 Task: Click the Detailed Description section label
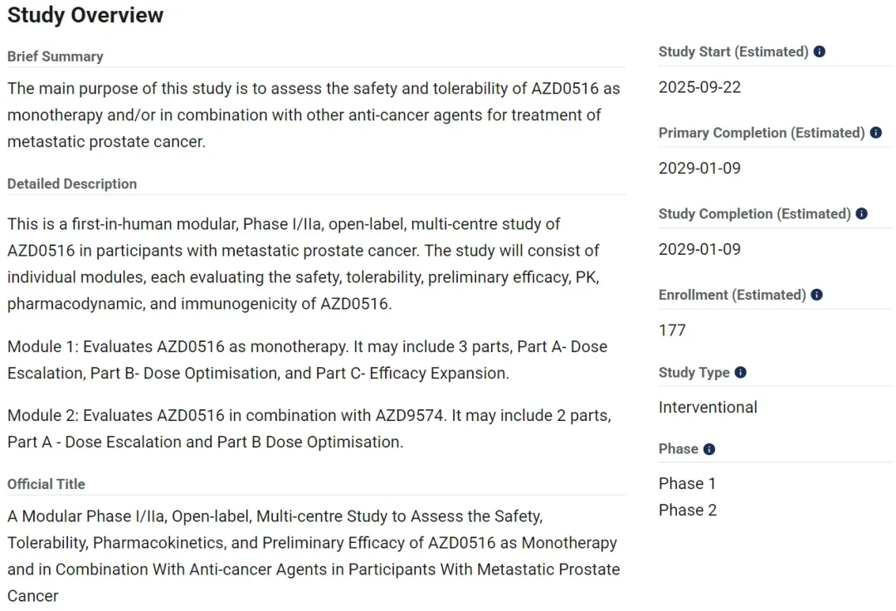(72, 184)
